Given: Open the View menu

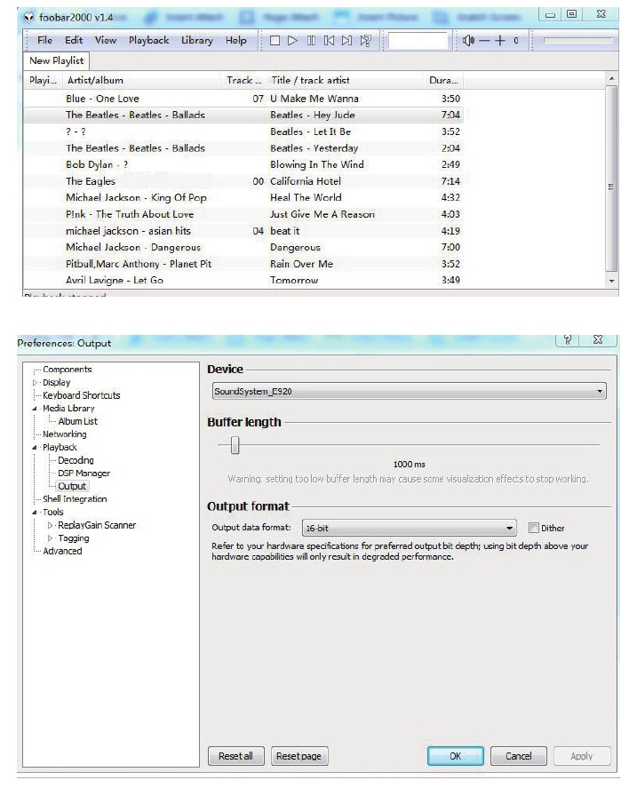Looking at the screenshot, I should coord(106,40).
